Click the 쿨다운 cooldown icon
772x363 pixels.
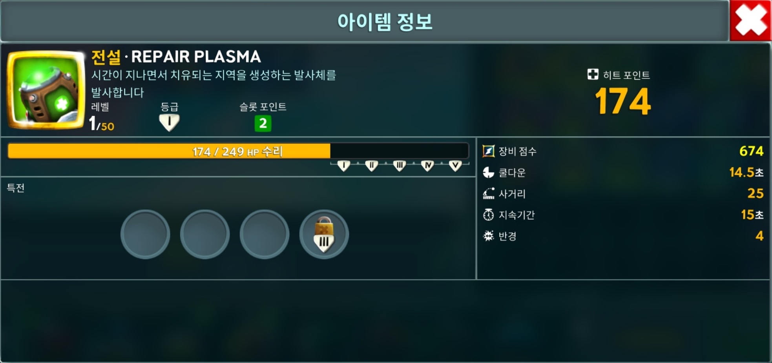click(488, 172)
